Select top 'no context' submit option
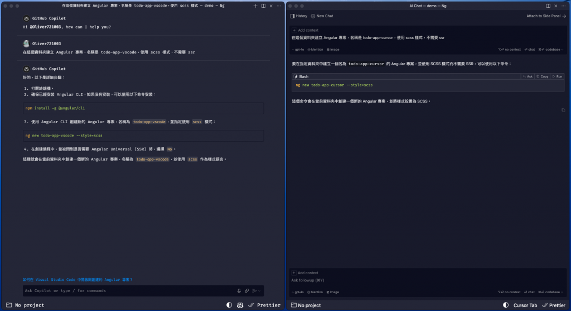Screen dimensions: 571x311 click(x=510, y=50)
